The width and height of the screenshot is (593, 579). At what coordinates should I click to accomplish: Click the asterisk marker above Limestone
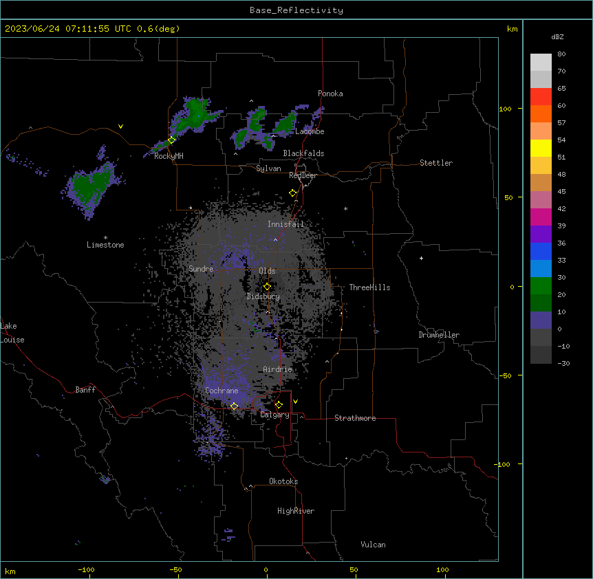(105, 238)
